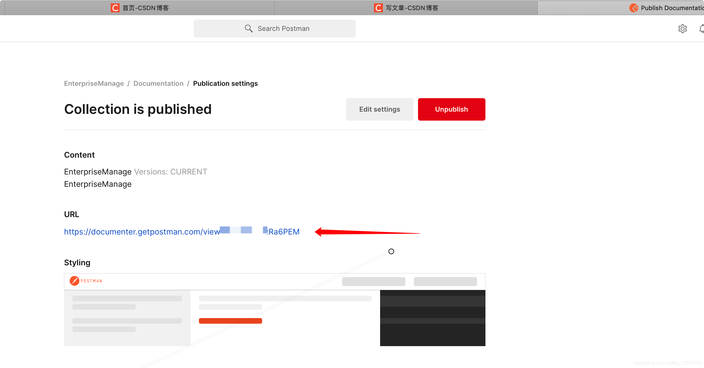The image size is (704, 368).
Task: Click the dark code panel in styling preview
Action: [433, 318]
